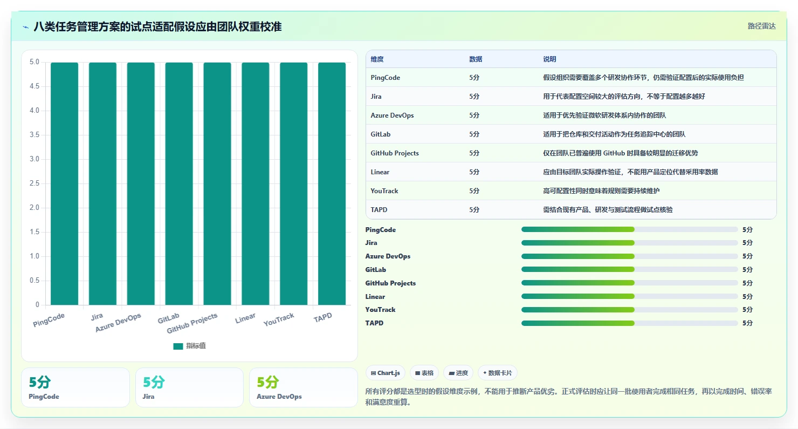Image resolution: width=798 pixels, height=429 pixels.
Task: Select the Linear table row name
Action: [380, 172]
